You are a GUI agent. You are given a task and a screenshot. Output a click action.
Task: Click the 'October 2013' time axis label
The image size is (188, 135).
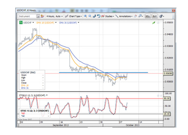133,125
